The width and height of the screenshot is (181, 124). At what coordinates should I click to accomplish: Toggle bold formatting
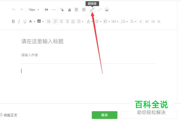click(x=13, y=21)
